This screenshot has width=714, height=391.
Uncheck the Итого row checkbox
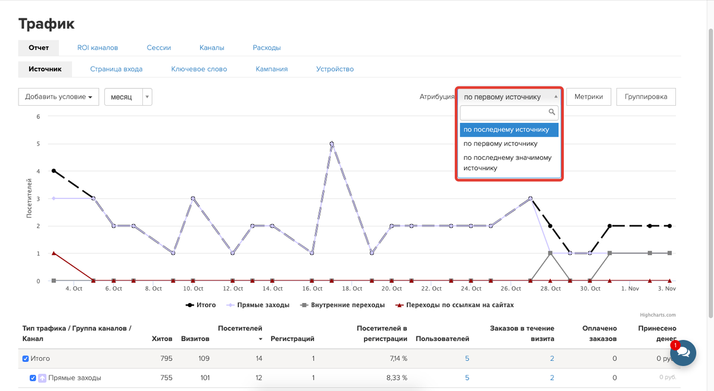(x=26, y=359)
